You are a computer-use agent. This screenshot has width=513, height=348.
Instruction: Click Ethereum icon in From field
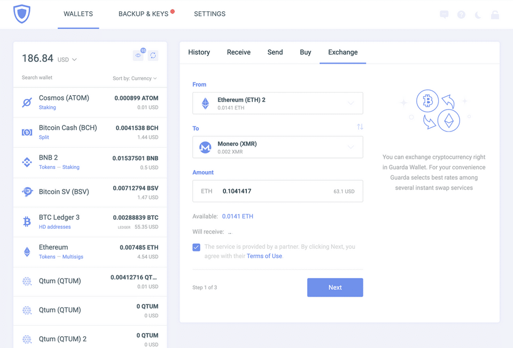coord(205,103)
